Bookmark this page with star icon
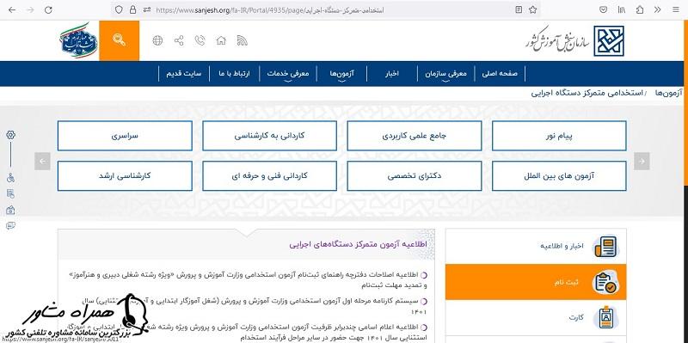The width and height of the screenshot is (688, 343). [532, 9]
